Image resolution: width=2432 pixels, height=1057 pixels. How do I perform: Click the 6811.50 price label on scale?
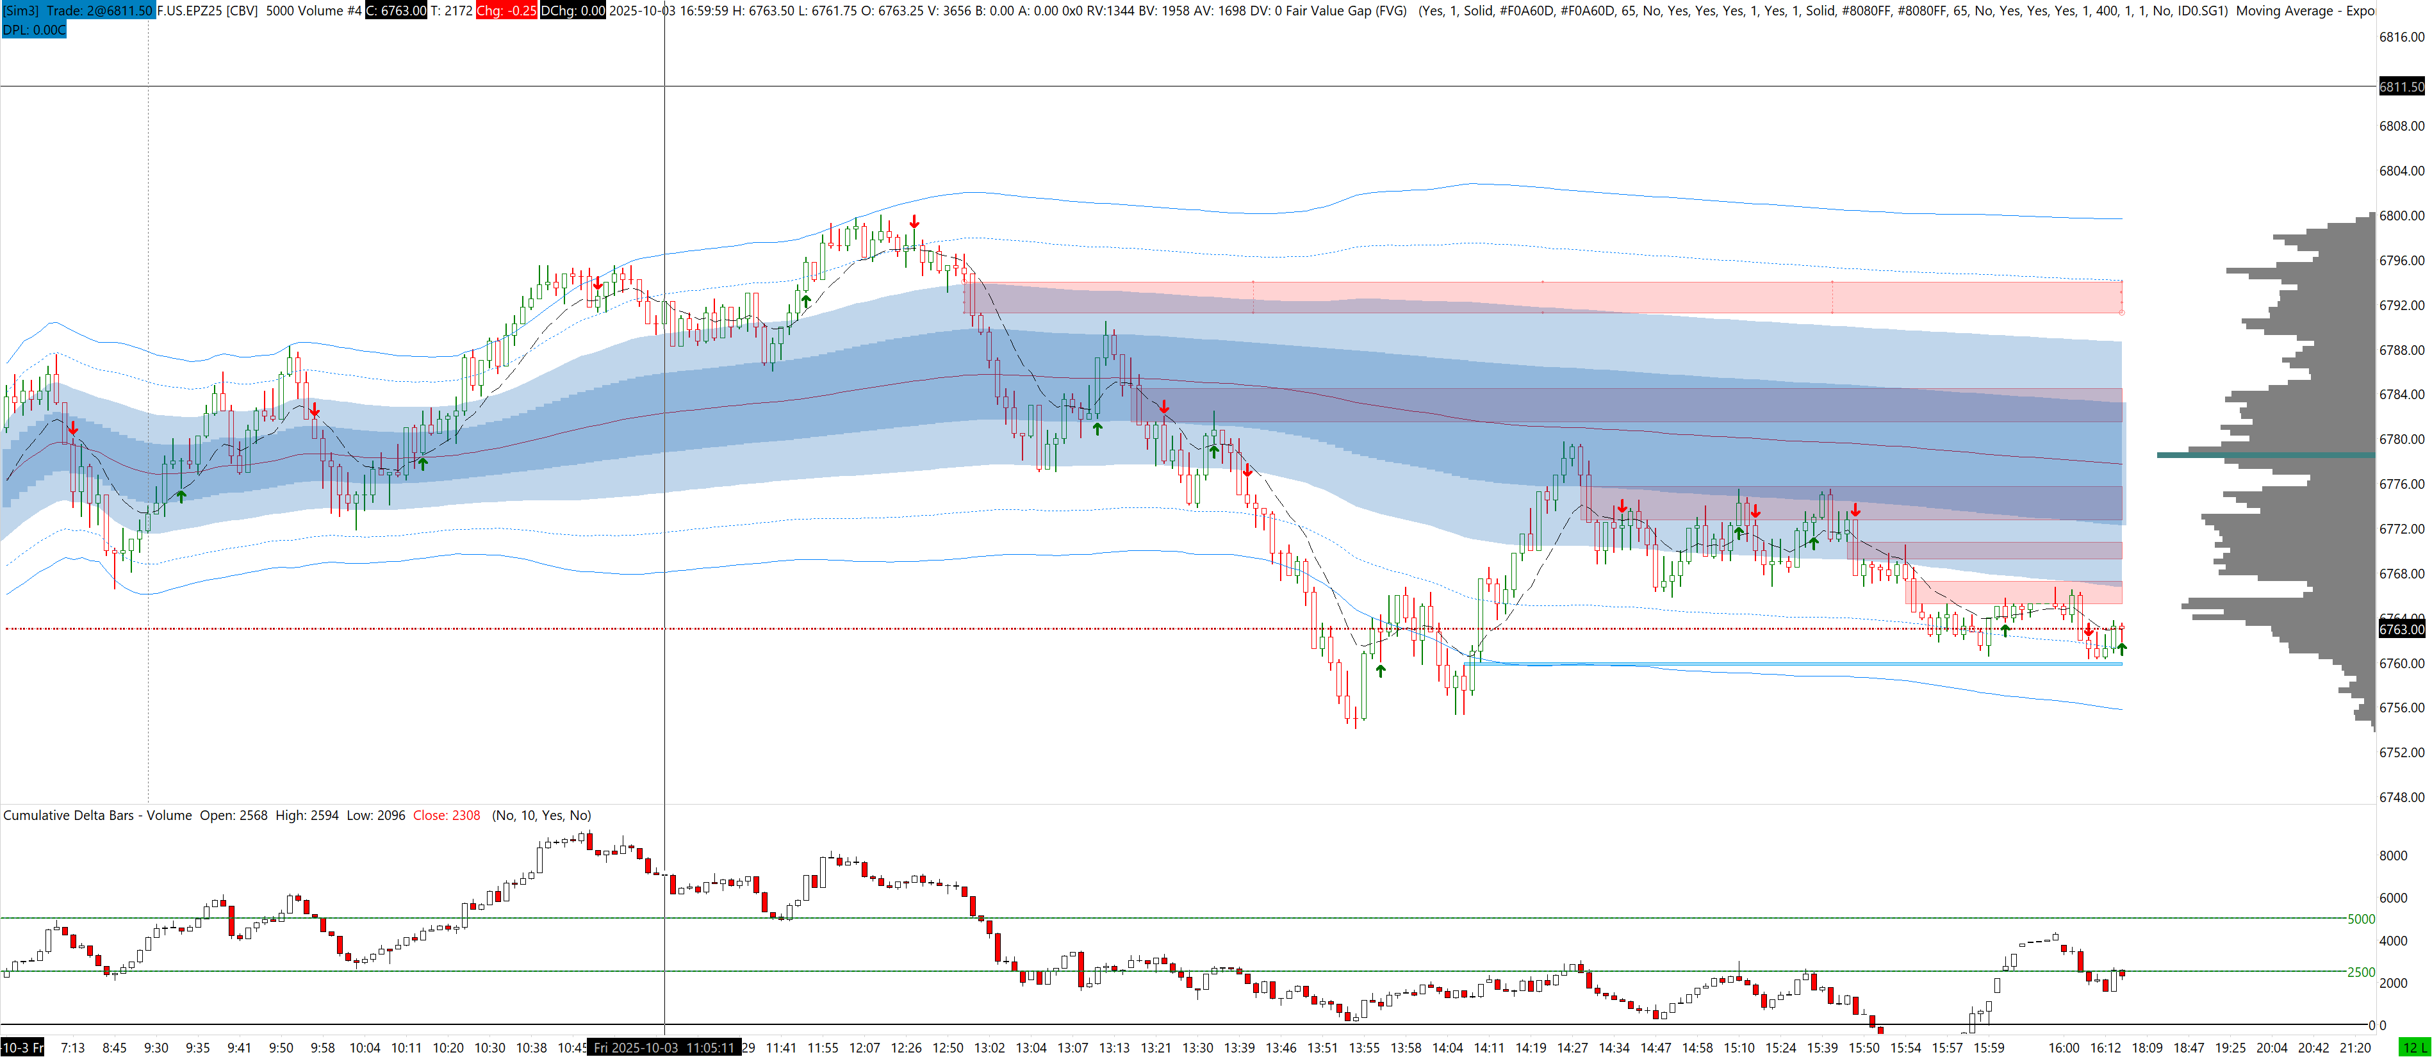(2401, 86)
